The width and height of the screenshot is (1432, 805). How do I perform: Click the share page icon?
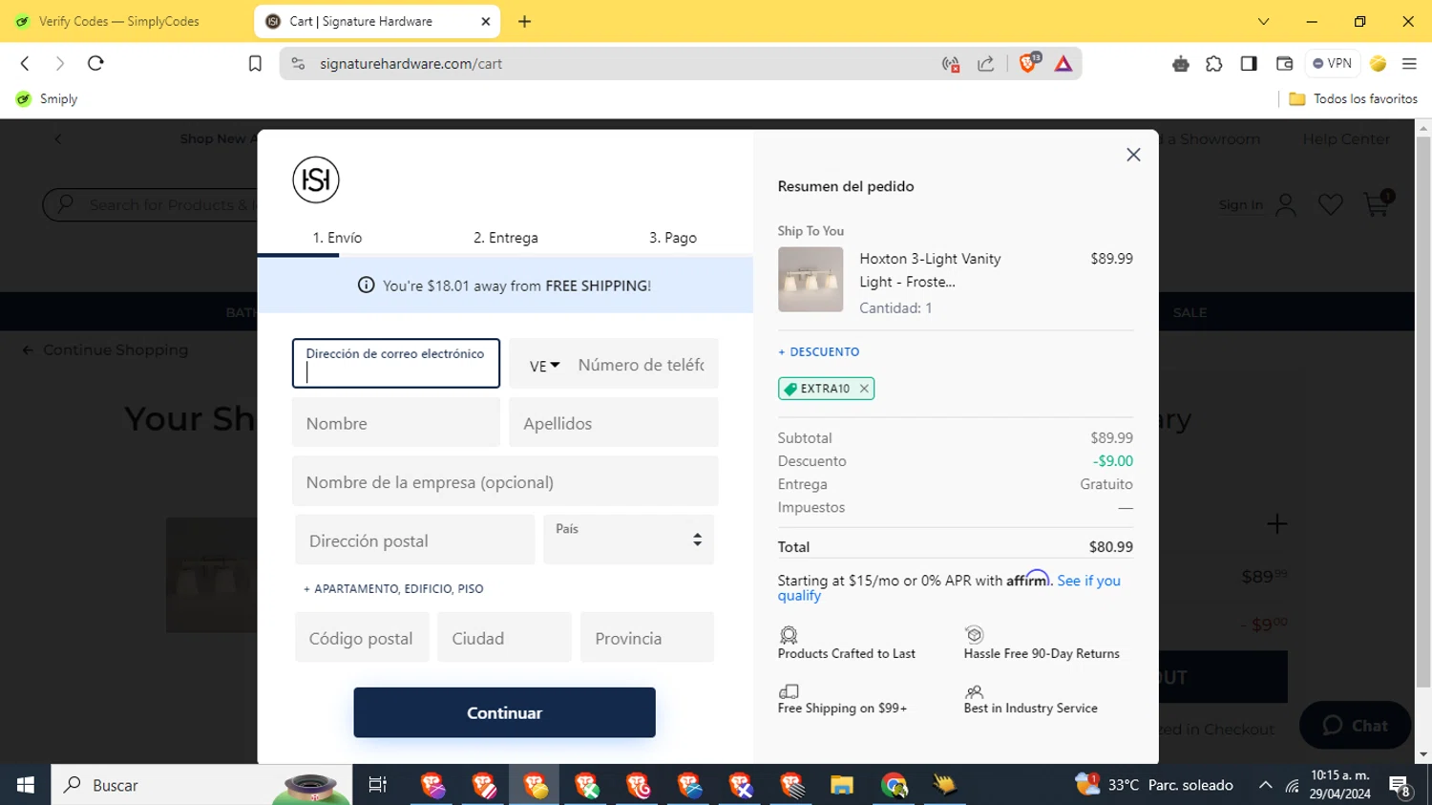(x=986, y=64)
